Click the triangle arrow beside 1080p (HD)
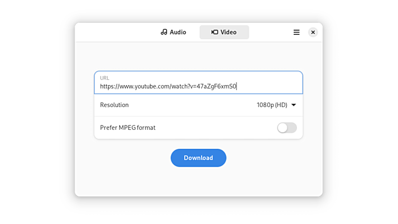The height and width of the screenshot is (224, 398). point(294,105)
